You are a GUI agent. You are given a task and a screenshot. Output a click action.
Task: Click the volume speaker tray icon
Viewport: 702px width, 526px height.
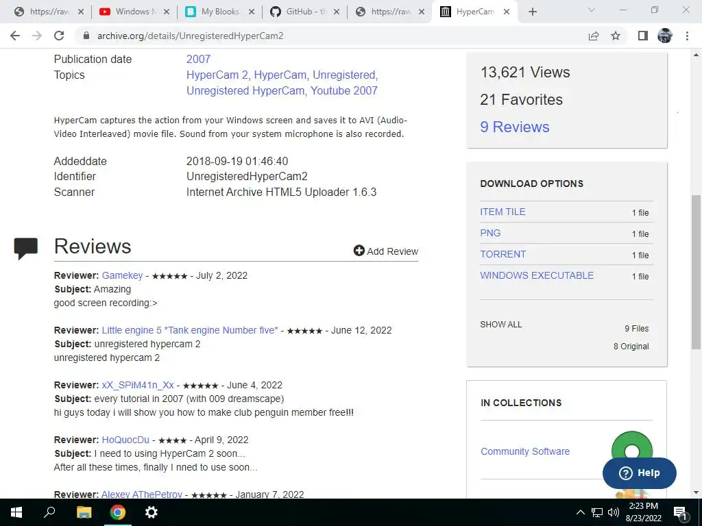tap(614, 512)
